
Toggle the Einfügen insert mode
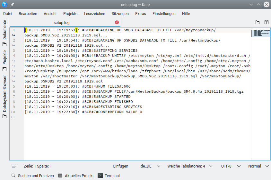pyautogui.click(x=121, y=166)
